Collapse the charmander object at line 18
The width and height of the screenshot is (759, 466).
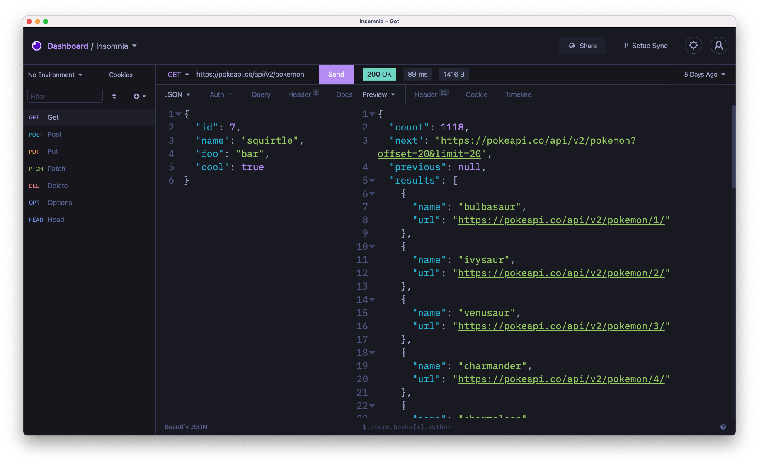coord(372,353)
